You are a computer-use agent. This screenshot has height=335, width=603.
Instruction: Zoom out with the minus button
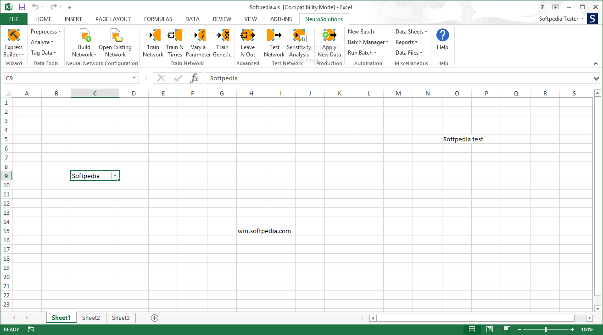point(519,329)
